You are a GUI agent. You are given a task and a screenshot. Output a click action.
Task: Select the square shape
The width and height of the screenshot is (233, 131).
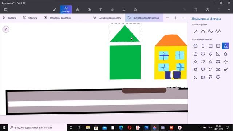point(210,46)
